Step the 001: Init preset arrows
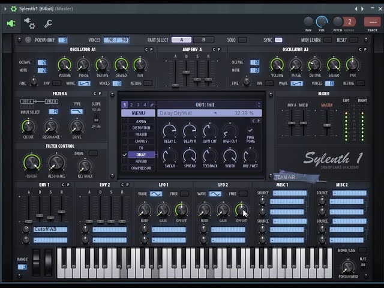 [x=259, y=104]
